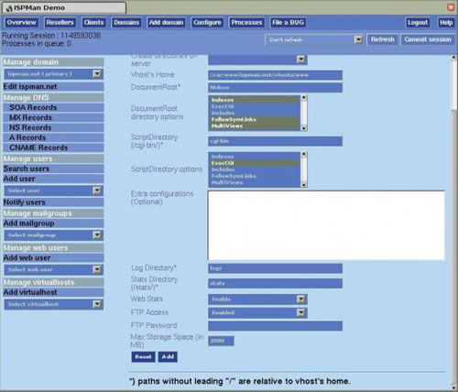Click the scroll-down arrow of ScriptDirectory options list
Viewport: 458px width, 392px height.
(303, 184)
